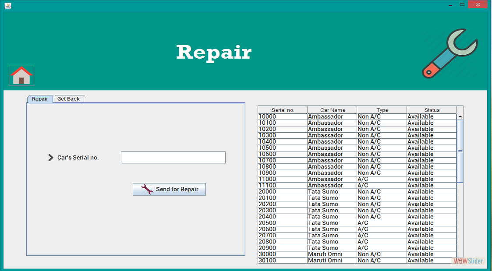Screen dimensions: 492x271
Task: Click A/C type cell in row 20500
Action: tap(382, 223)
